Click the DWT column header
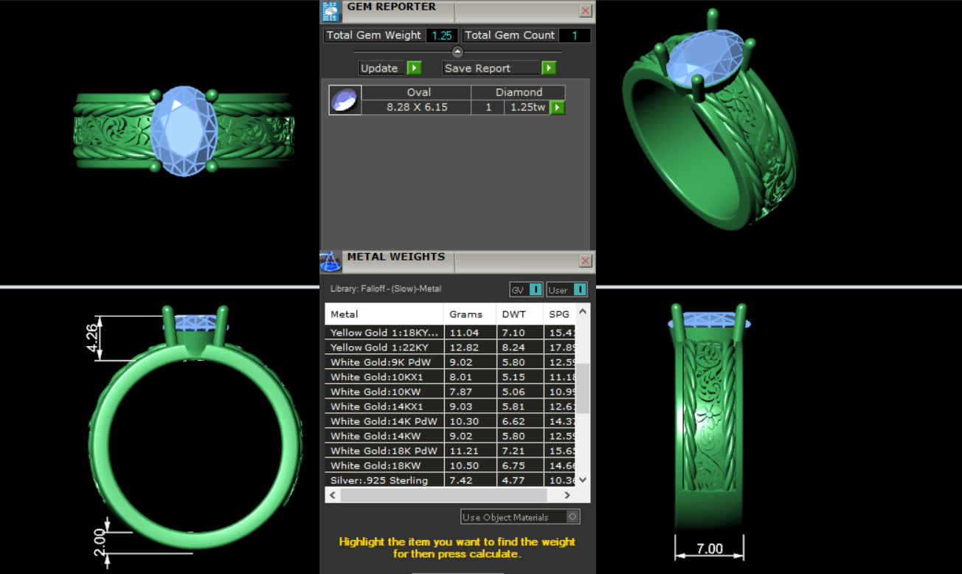Screen dimensions: 962x574 [513, 314]
